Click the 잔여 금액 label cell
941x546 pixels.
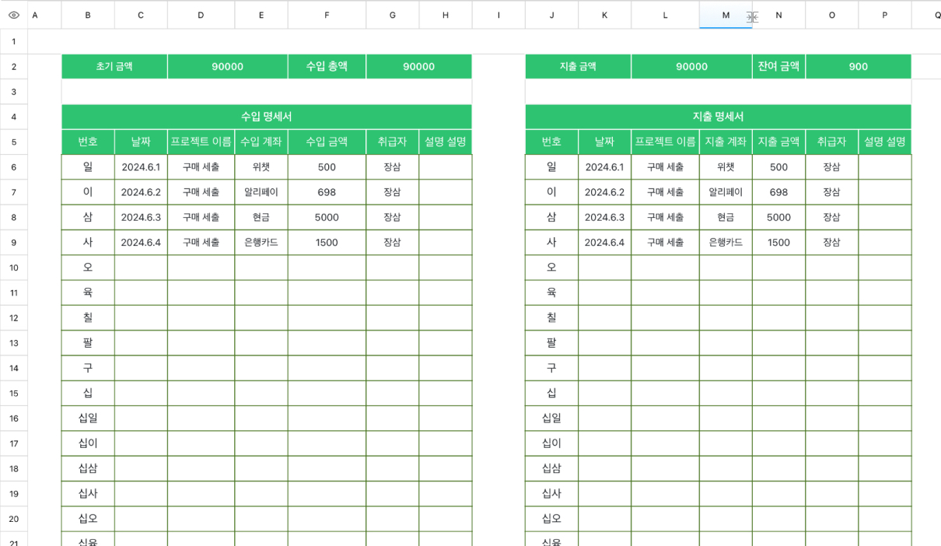coord(778,67)
